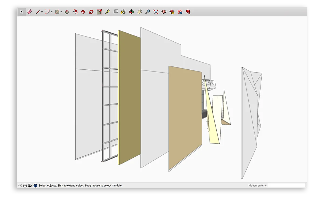Select the Rectangle shape tool

pyautogui.click(x=57, y=12)
